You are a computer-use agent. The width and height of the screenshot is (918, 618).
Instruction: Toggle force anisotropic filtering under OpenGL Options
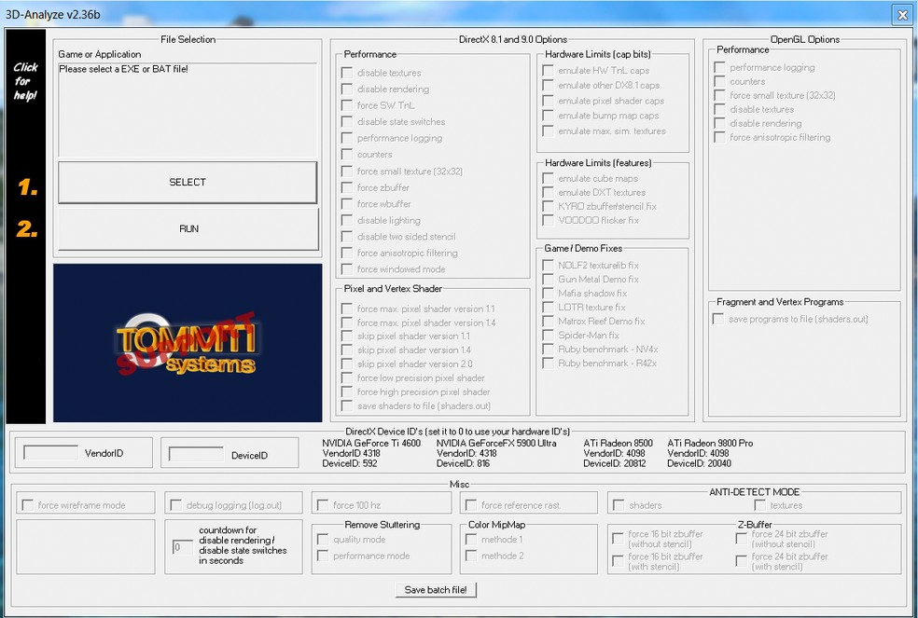tap(719, 137)
